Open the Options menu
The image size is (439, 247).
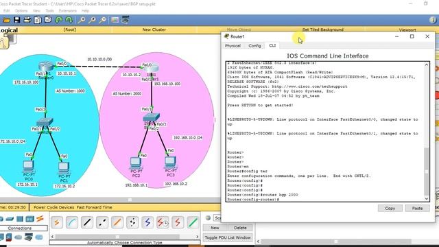pyautogui.click(x=21, y=11)
